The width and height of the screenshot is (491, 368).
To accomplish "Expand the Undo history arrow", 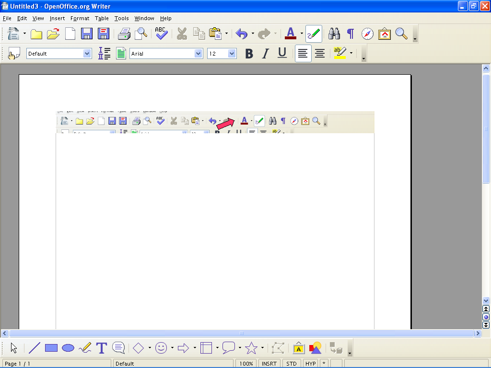I will (253, 34).
